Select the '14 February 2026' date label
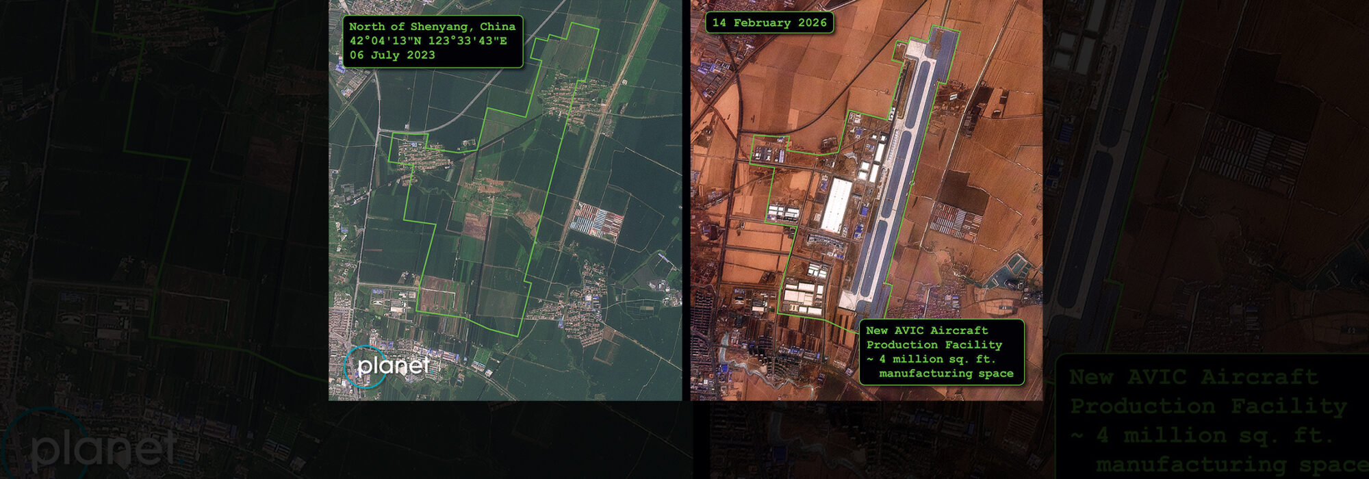This screenshot has height=479, width=1369. [769, 23]
